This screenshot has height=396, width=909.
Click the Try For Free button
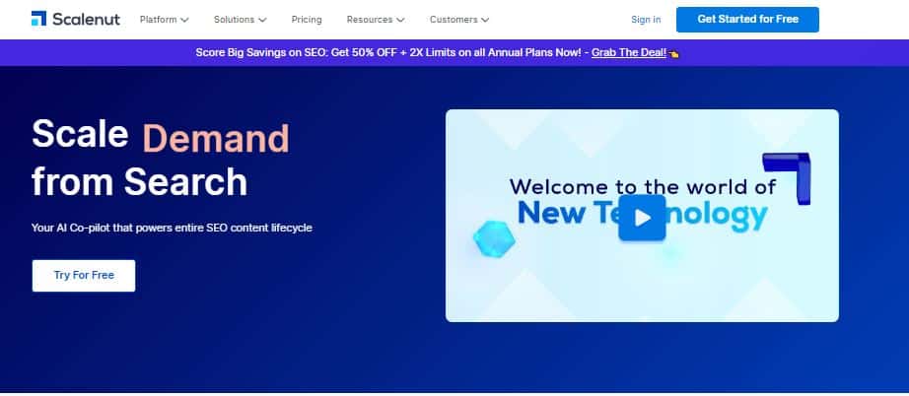(84, 276)
